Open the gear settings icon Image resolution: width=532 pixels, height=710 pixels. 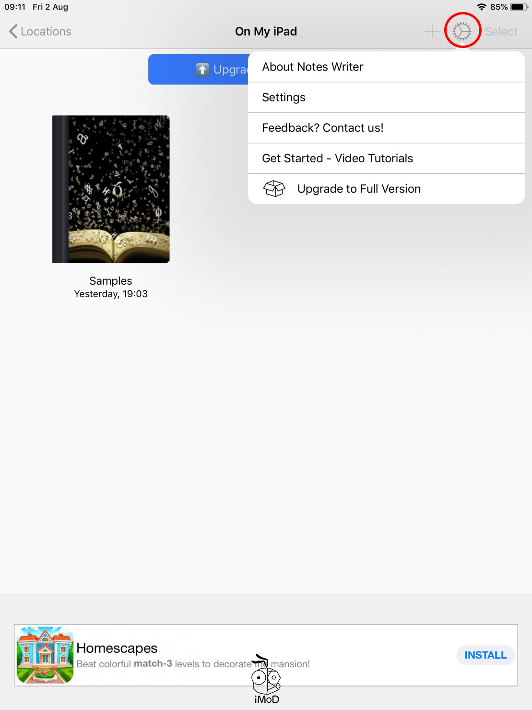pos(462,31)
